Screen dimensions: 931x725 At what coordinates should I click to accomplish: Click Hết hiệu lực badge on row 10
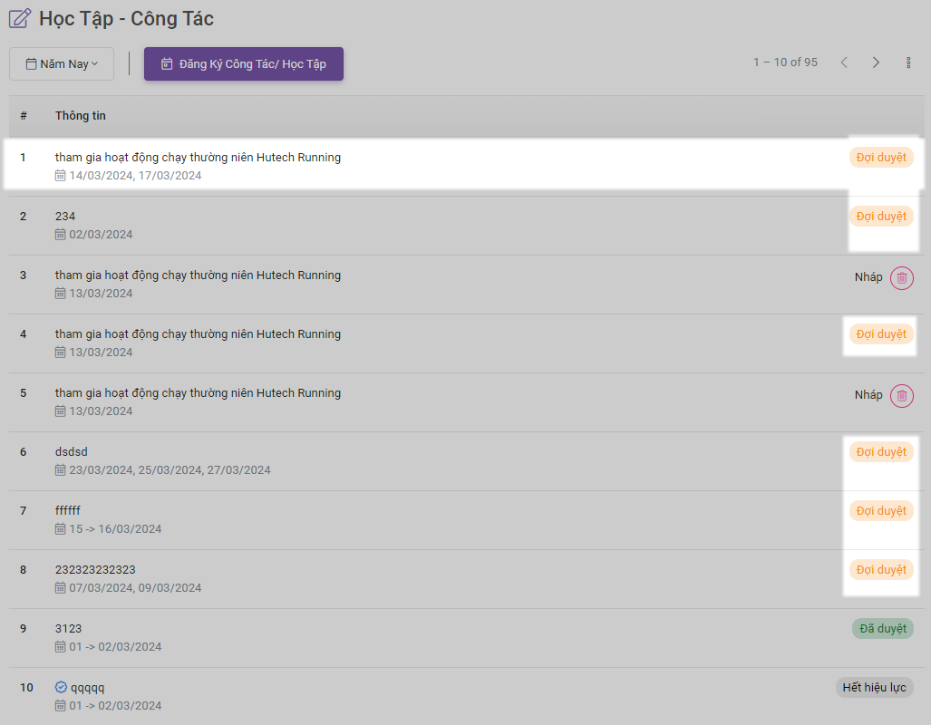coord(874,688)
